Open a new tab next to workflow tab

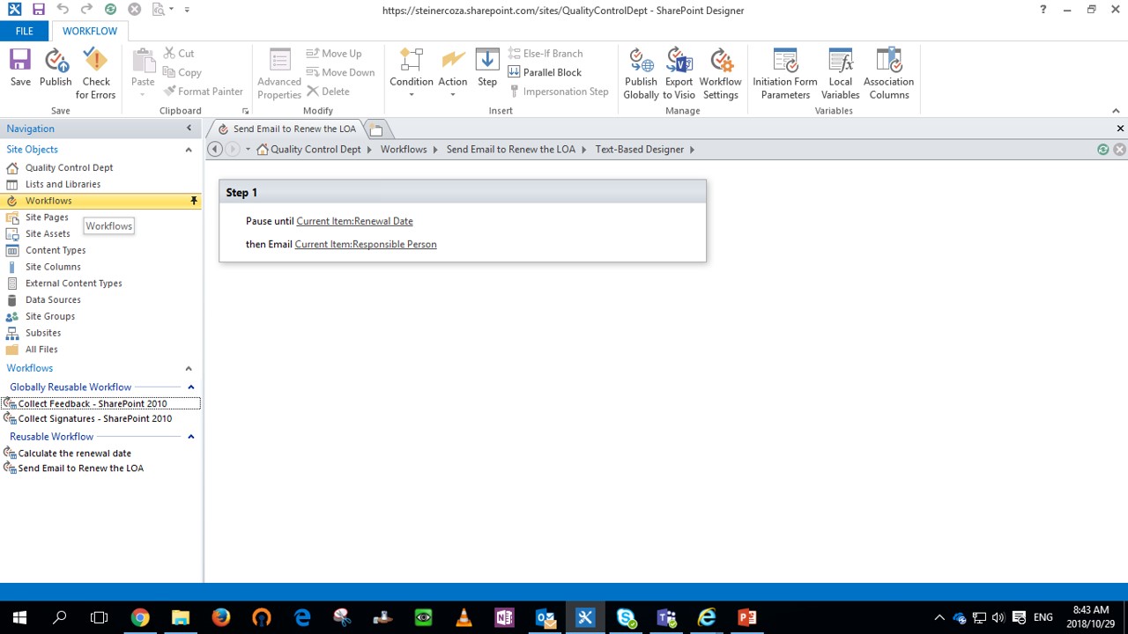376,129
